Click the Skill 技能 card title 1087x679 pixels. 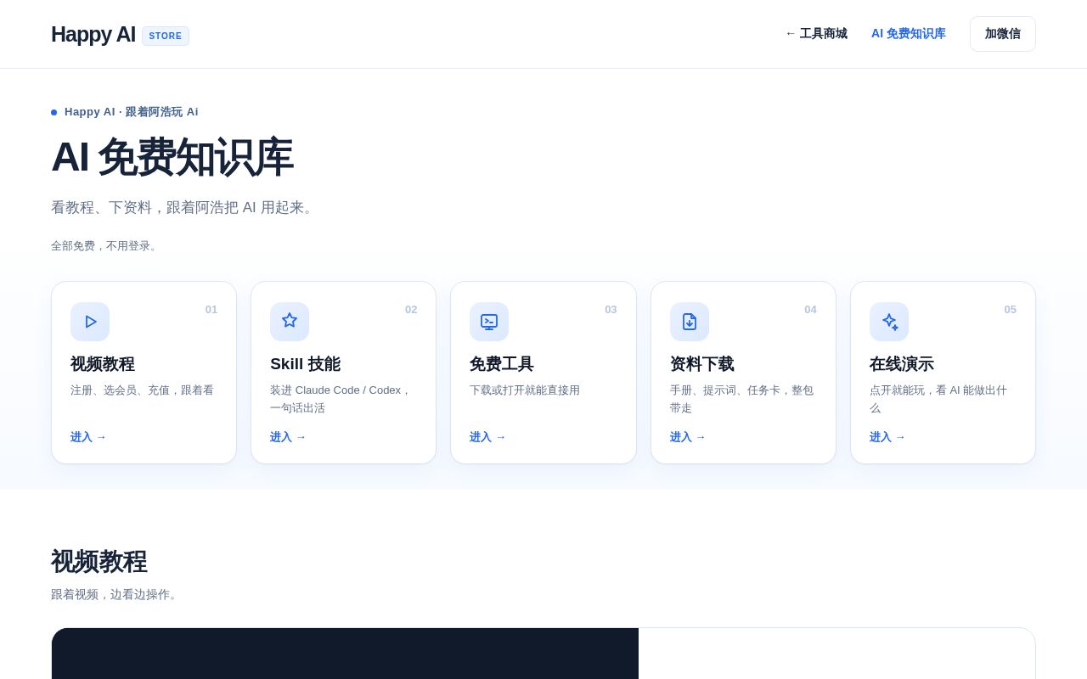[305, 364]
